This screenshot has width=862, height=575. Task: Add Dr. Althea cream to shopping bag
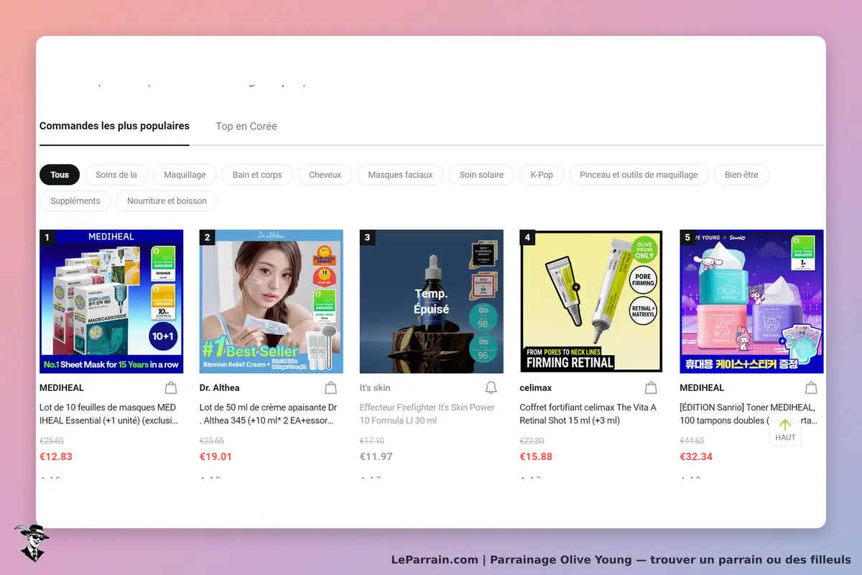331,388
